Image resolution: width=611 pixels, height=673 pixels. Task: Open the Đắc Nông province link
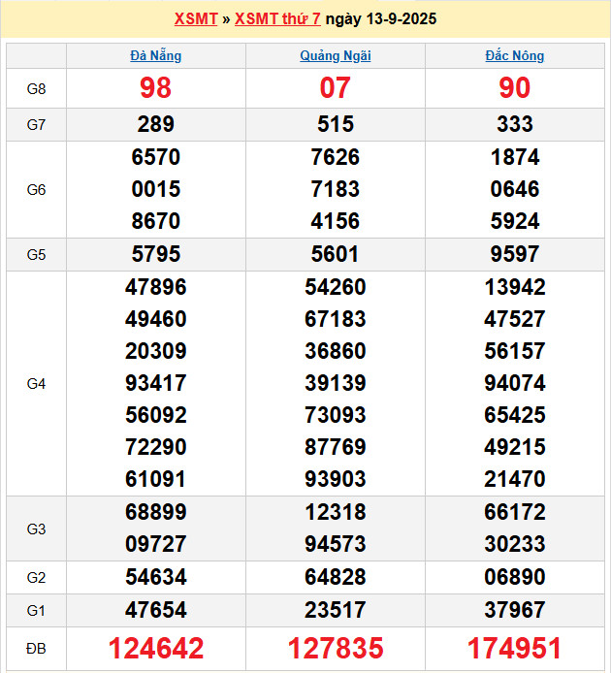[514, 56]
